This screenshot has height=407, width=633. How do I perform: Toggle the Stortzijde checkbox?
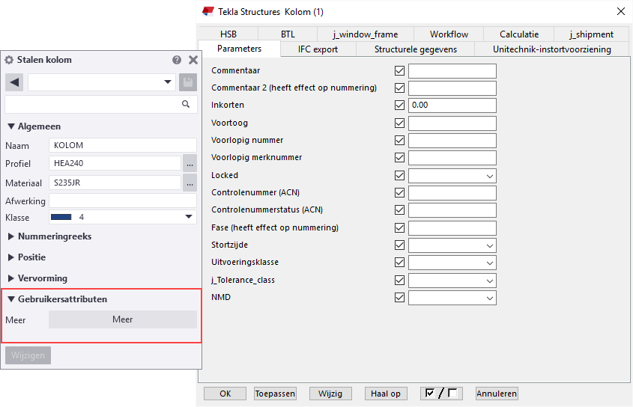400,245
